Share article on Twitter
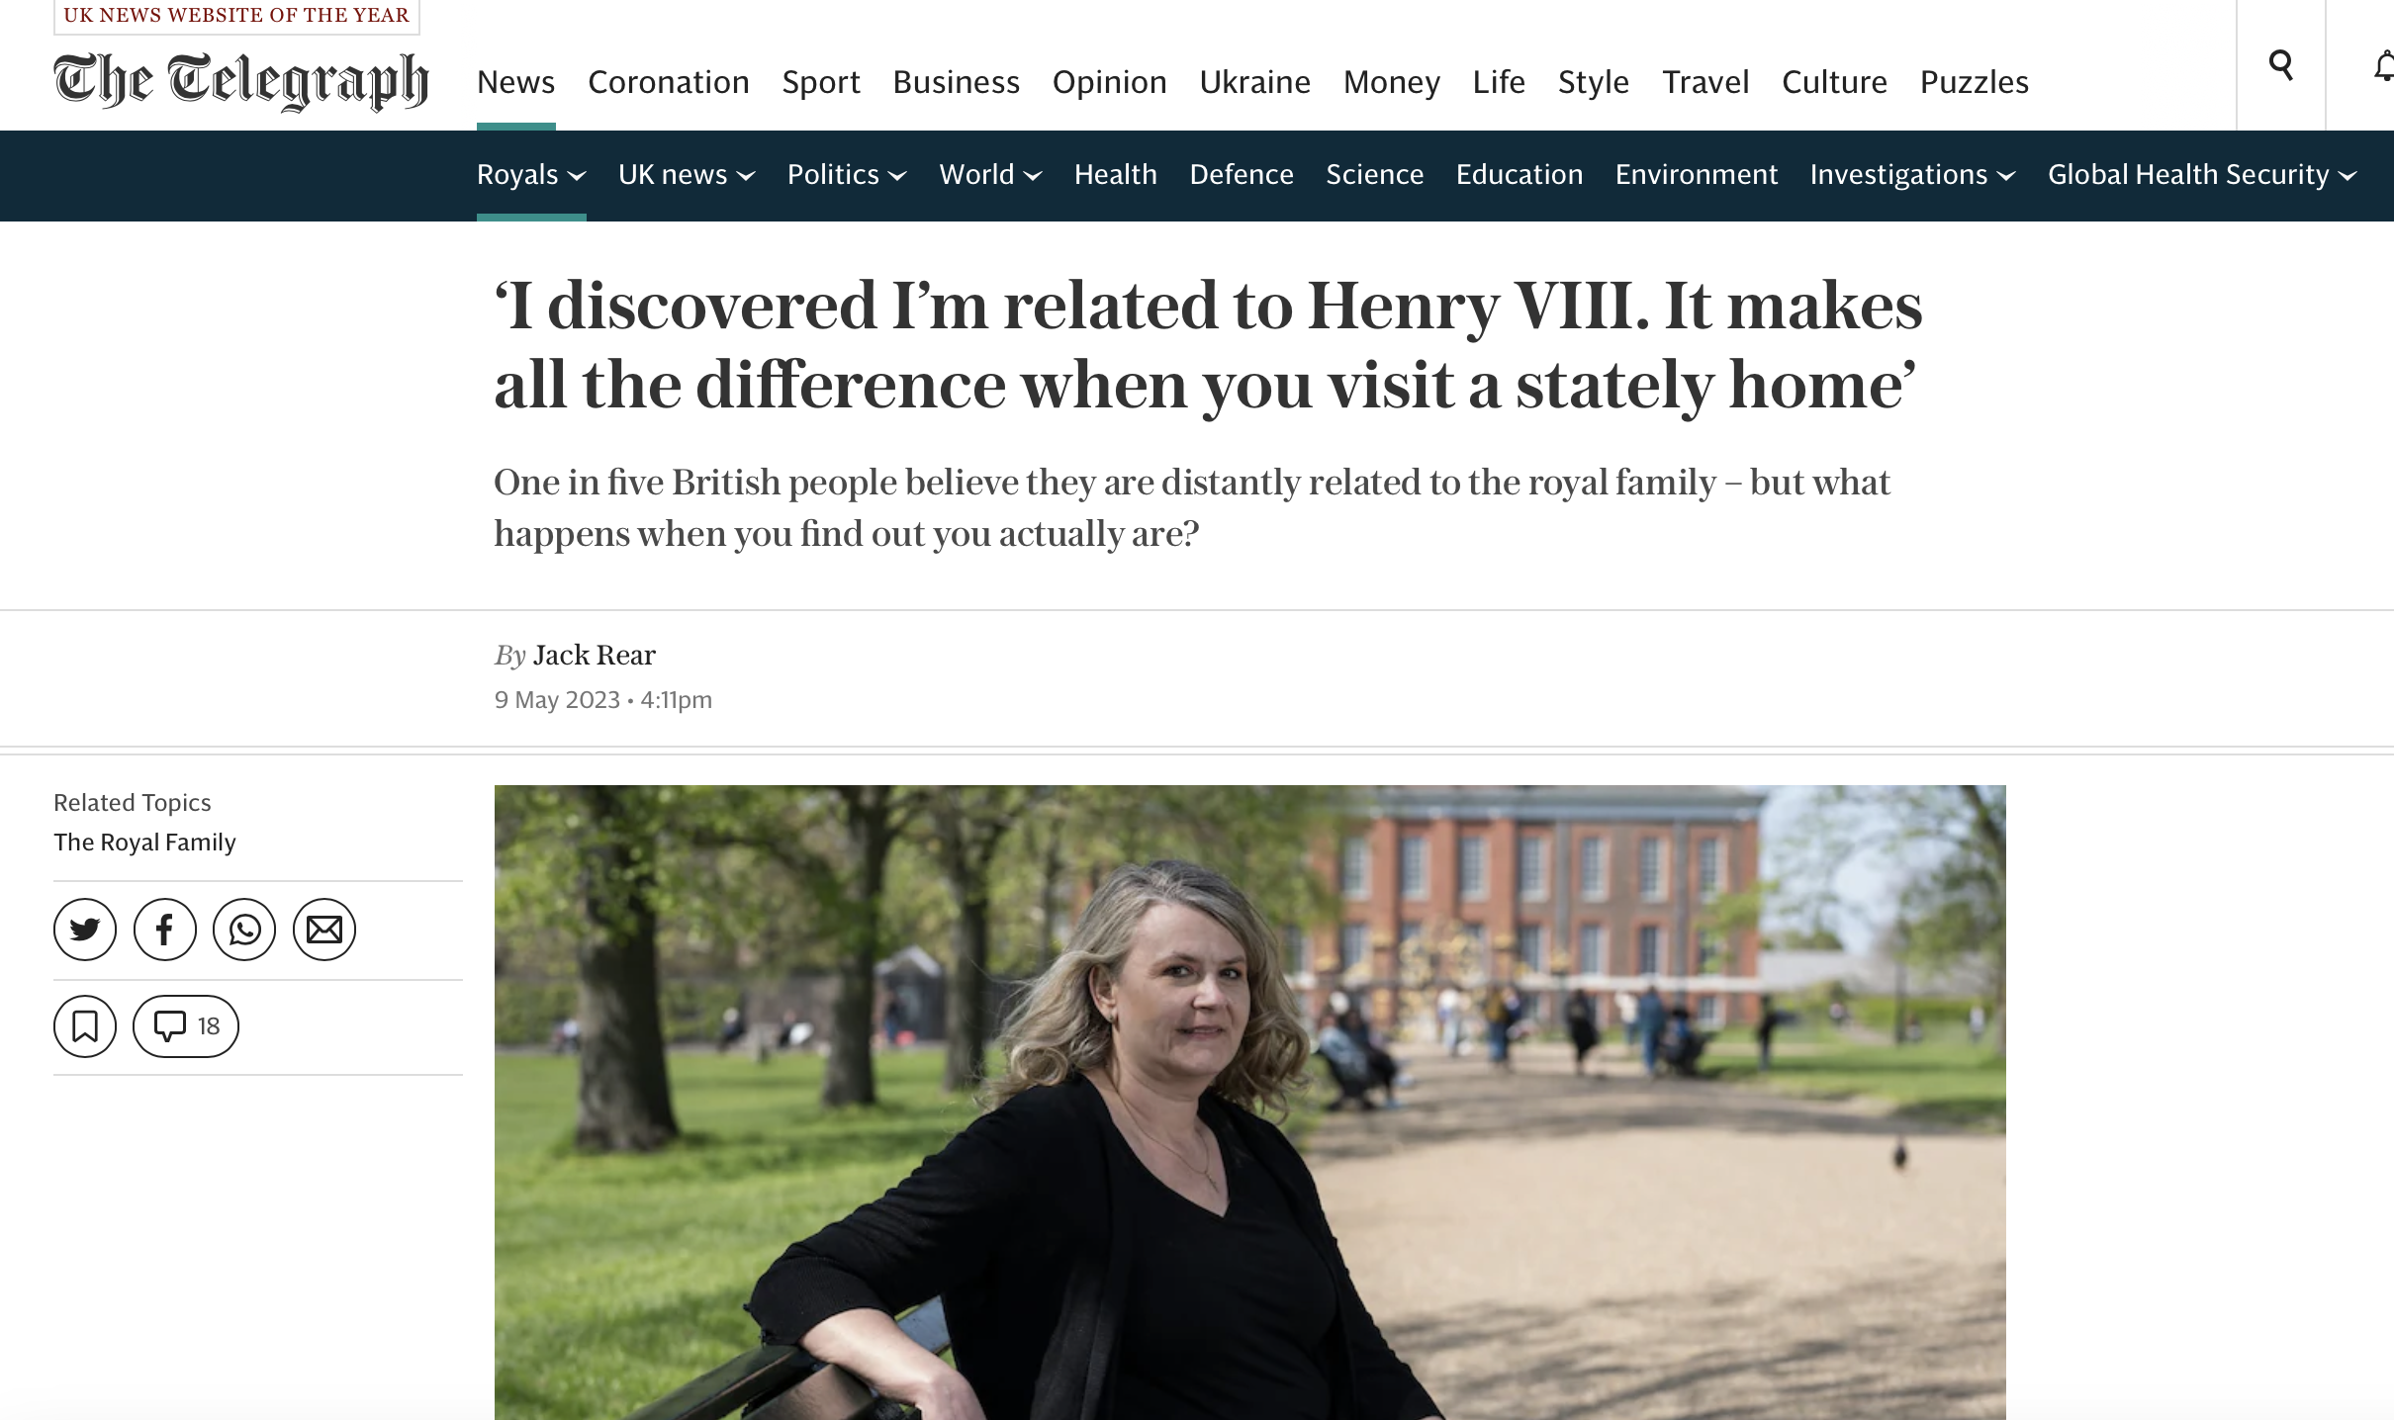 point(85,930)
